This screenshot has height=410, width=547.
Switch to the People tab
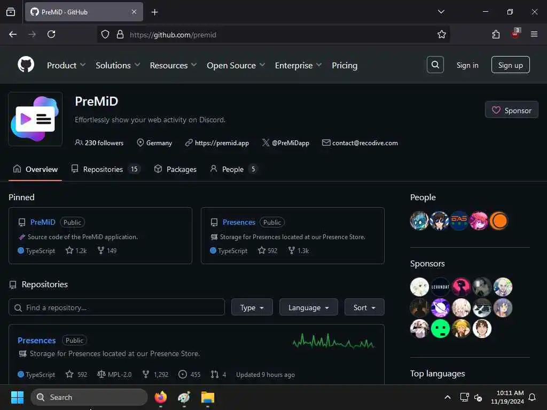[234, 169]
